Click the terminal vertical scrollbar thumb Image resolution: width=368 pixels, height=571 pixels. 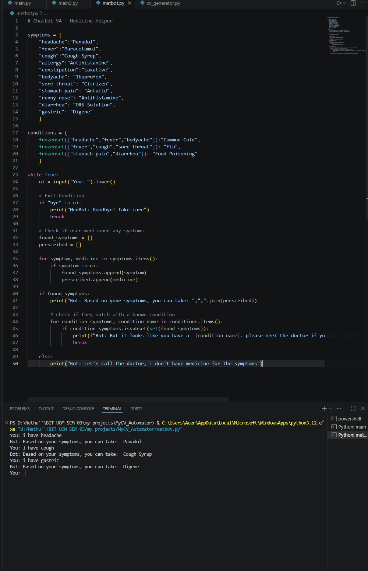(323, 421)
